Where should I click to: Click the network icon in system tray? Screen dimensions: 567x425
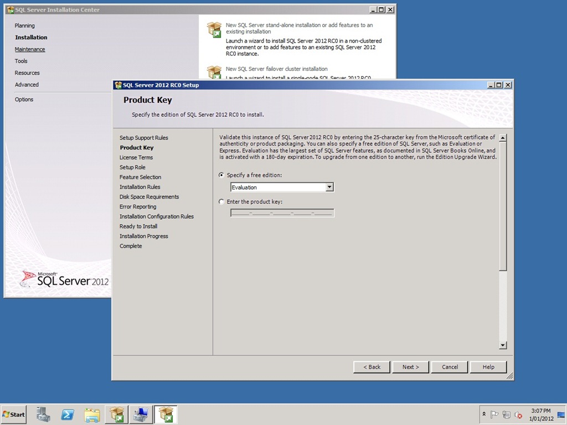(x=506, y=414)
